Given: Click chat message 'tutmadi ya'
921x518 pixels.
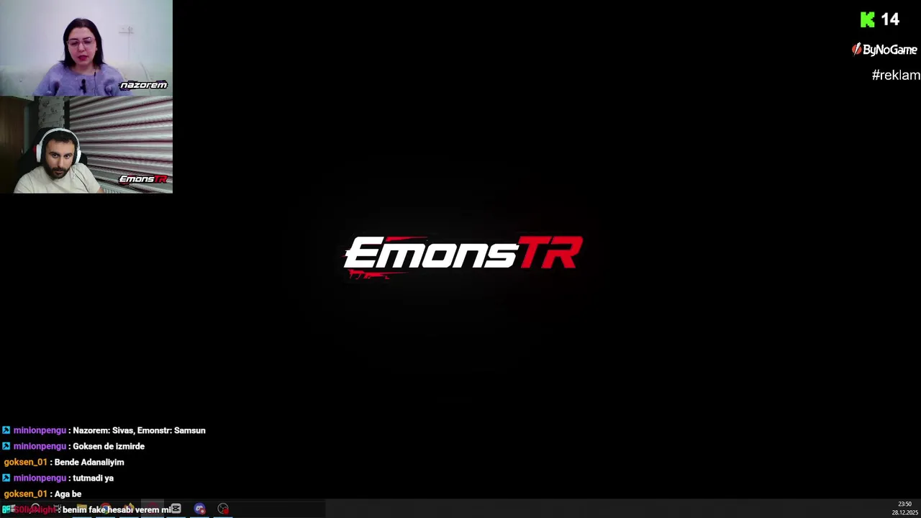Looking at the screenshot, I should tap(93, 478).
